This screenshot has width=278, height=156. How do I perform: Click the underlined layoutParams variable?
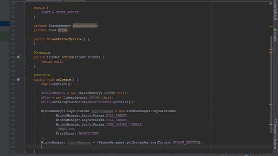[x=103, y=111]
